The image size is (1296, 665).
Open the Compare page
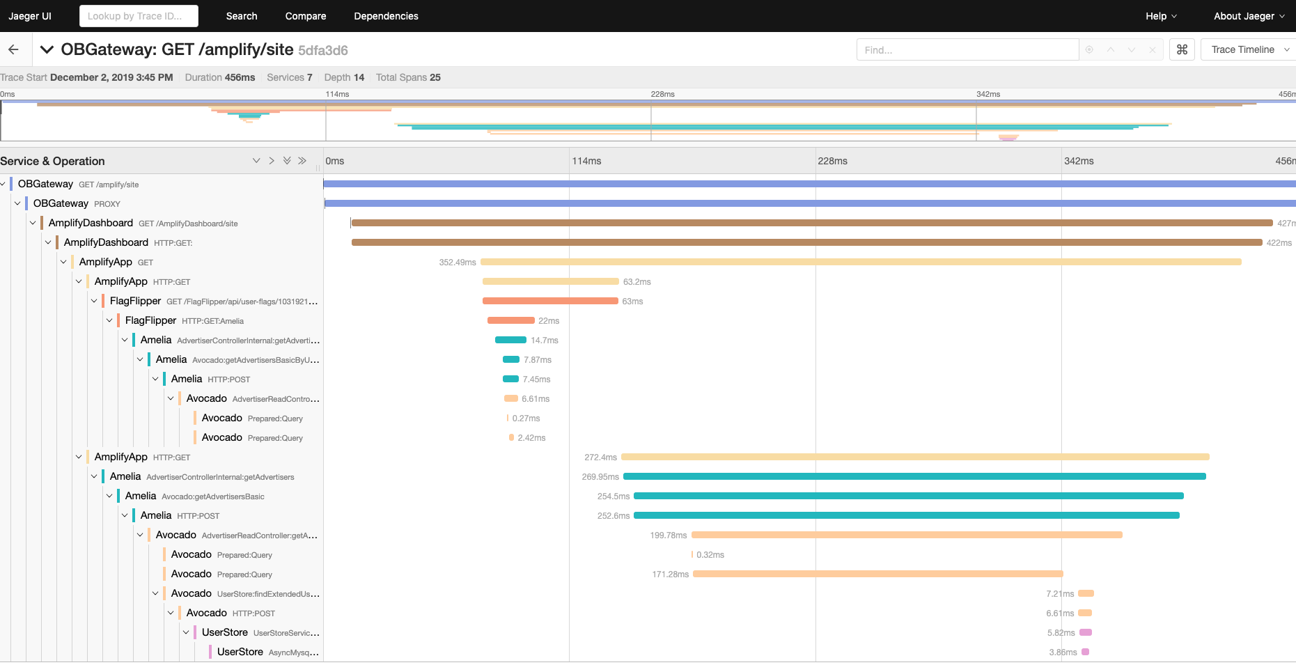tap(306, 16)
